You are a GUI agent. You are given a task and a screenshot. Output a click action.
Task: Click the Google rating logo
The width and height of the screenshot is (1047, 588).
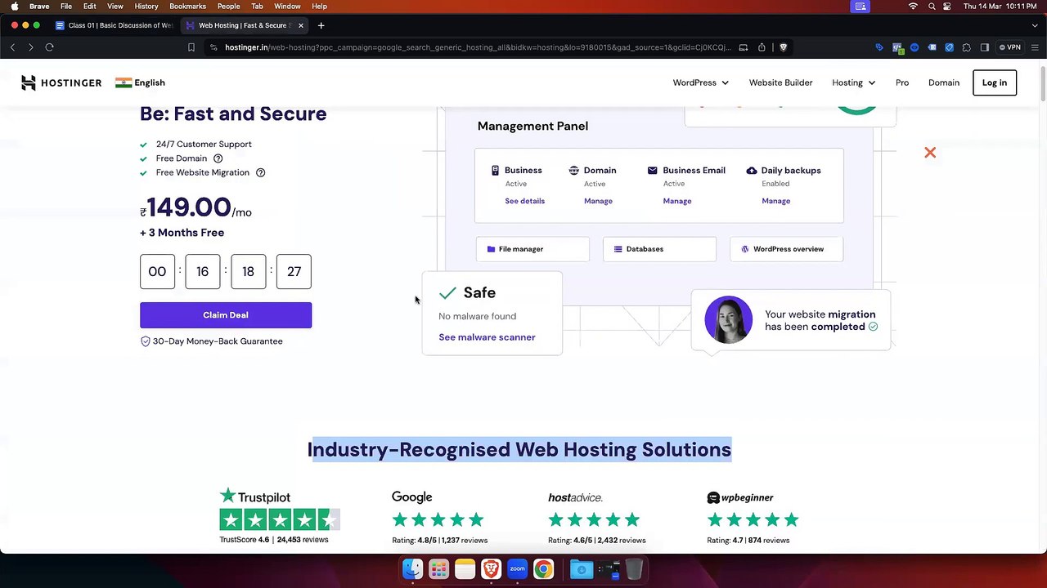[x=411, y=497]
